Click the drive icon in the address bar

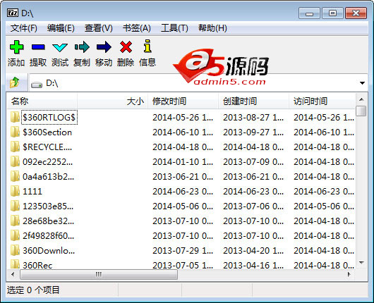(37, 85)
